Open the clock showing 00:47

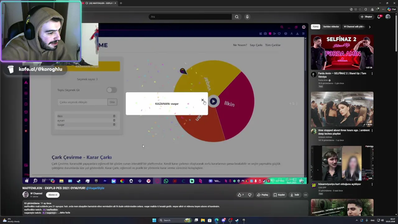point(391,220)
